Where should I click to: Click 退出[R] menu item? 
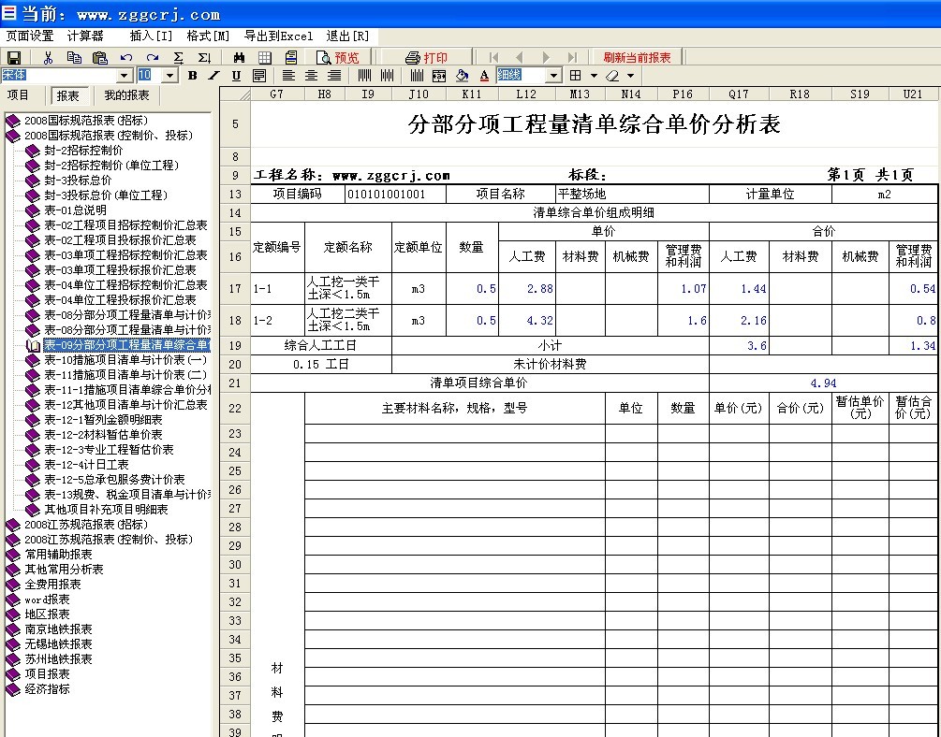(x=348, y=36)
